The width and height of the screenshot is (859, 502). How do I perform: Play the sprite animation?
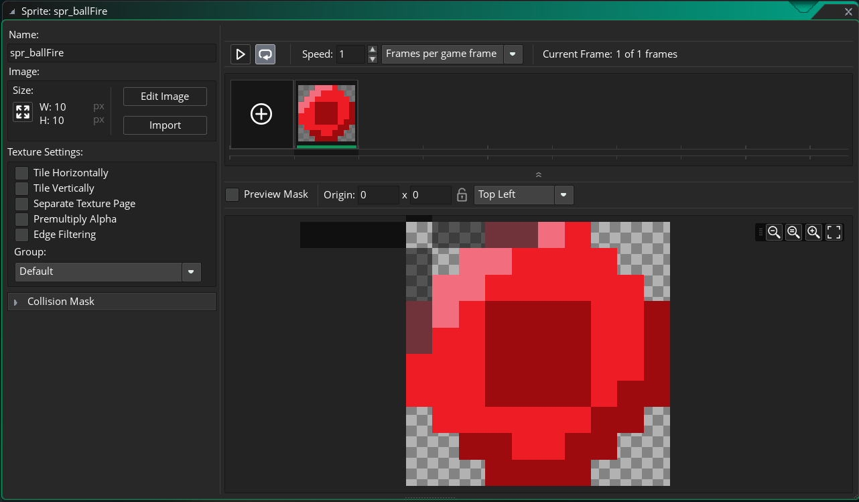tap(241, 54)
